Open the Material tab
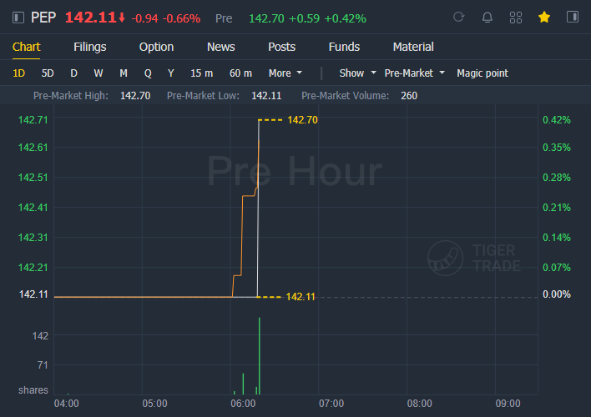Screen dimensions: 591x417 coord(413,47)
